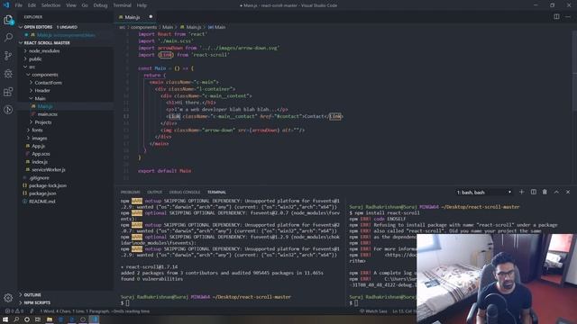Click Watch Sass in status bar
This screenshot has height=324, width=577.
point(373,311)
